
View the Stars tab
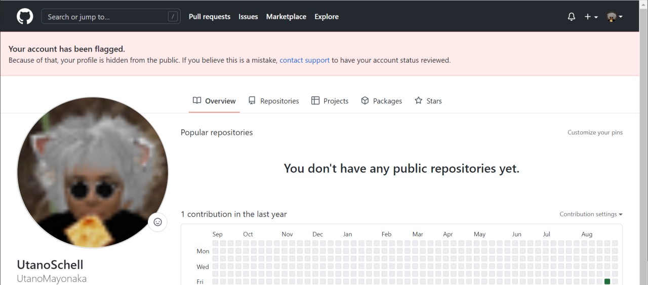coord(428,101)
